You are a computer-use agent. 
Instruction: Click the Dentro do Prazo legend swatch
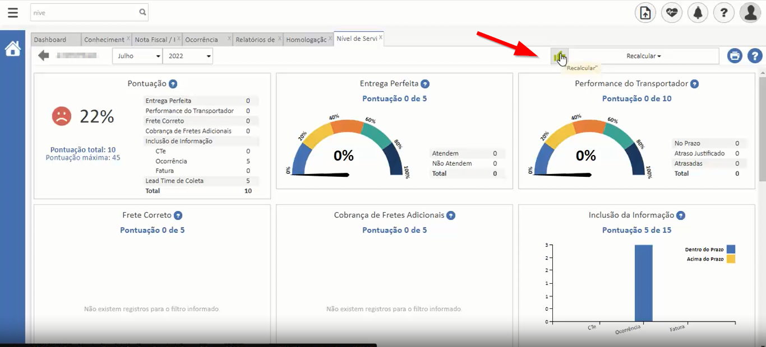730,250
